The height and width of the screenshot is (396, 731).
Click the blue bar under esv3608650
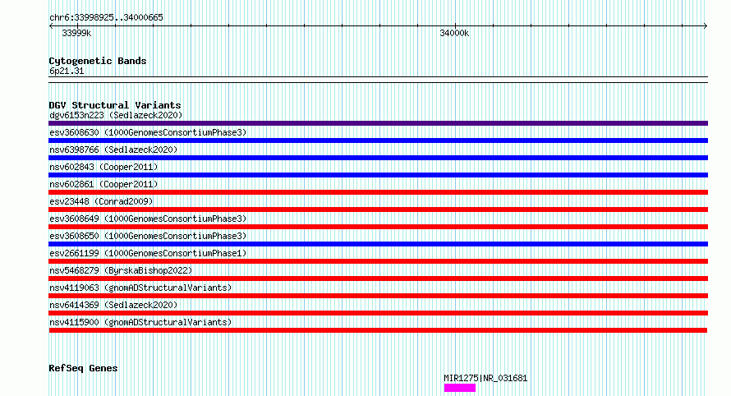[378, 244]
